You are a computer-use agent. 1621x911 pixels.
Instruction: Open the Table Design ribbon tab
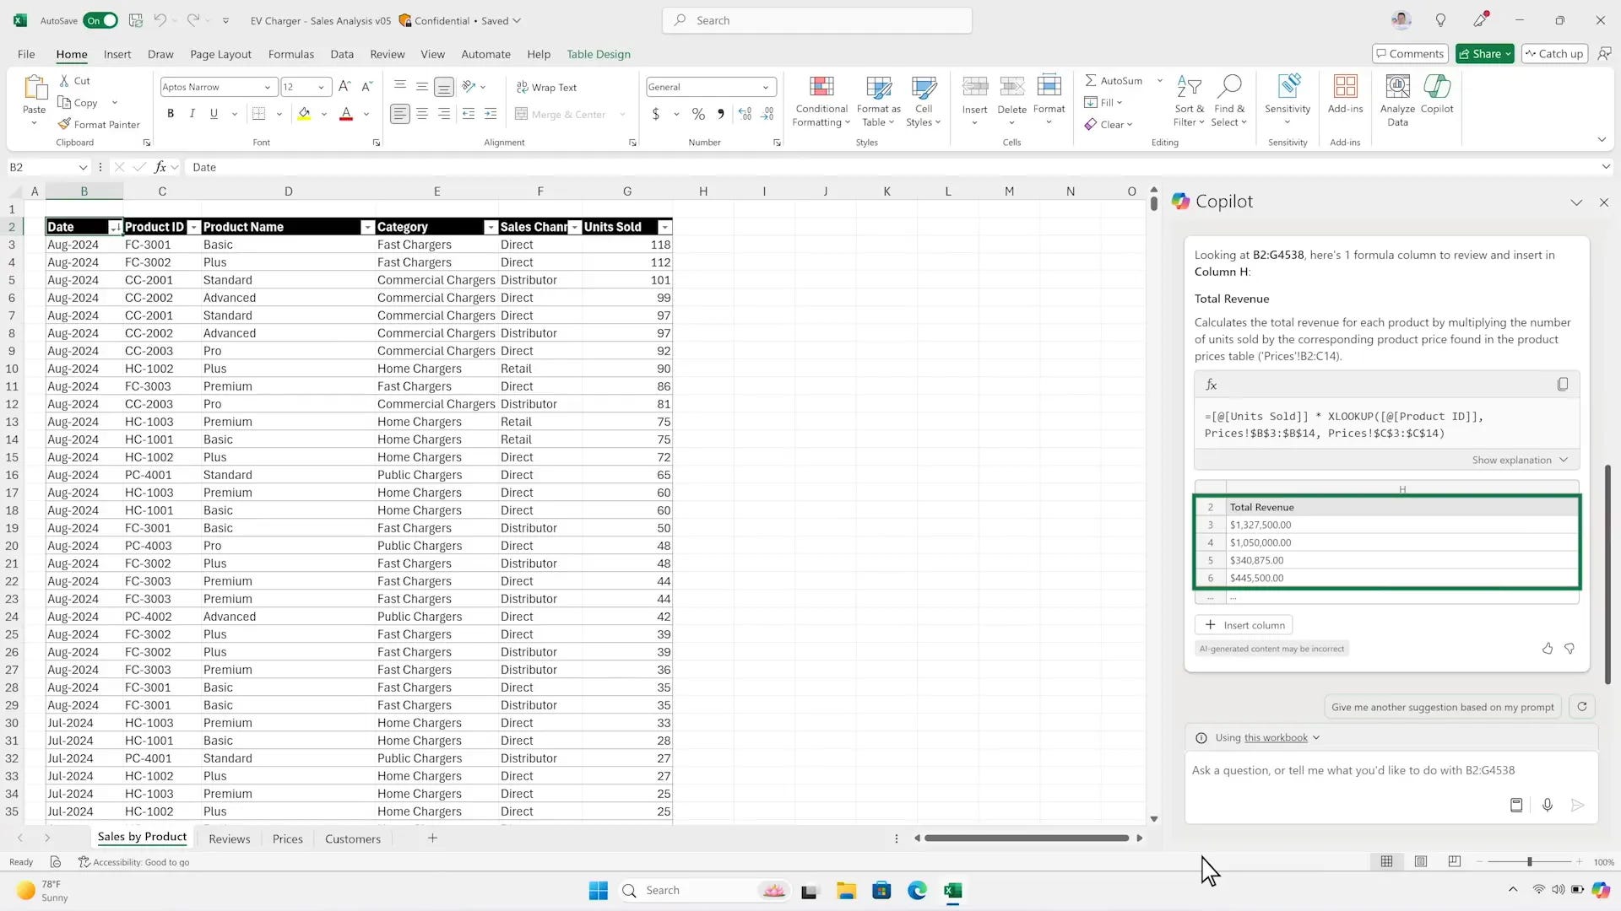pos(598,54)
